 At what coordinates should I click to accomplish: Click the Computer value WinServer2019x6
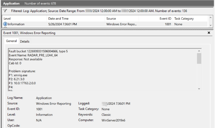click(114, 120)
